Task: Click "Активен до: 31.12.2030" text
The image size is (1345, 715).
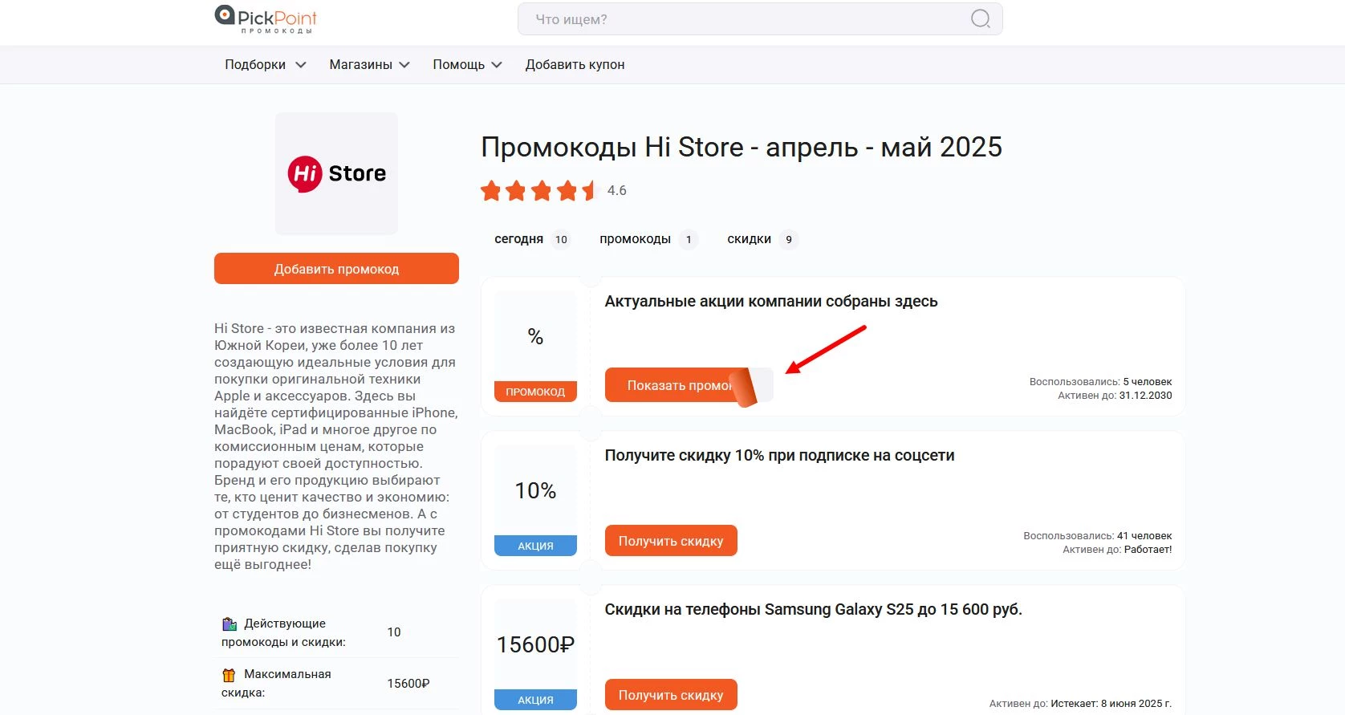Action: pos(1115,396)
